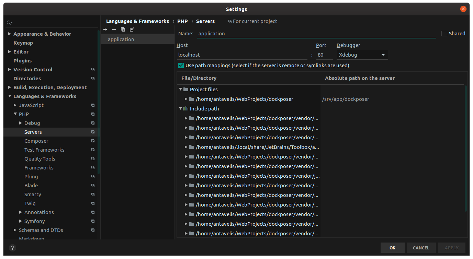Open help question mark button
The height and width of the screenshot is (259, 473).
(12, 248)
